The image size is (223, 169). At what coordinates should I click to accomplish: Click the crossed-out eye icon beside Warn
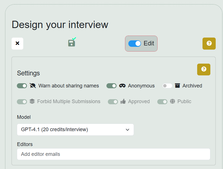33,86
